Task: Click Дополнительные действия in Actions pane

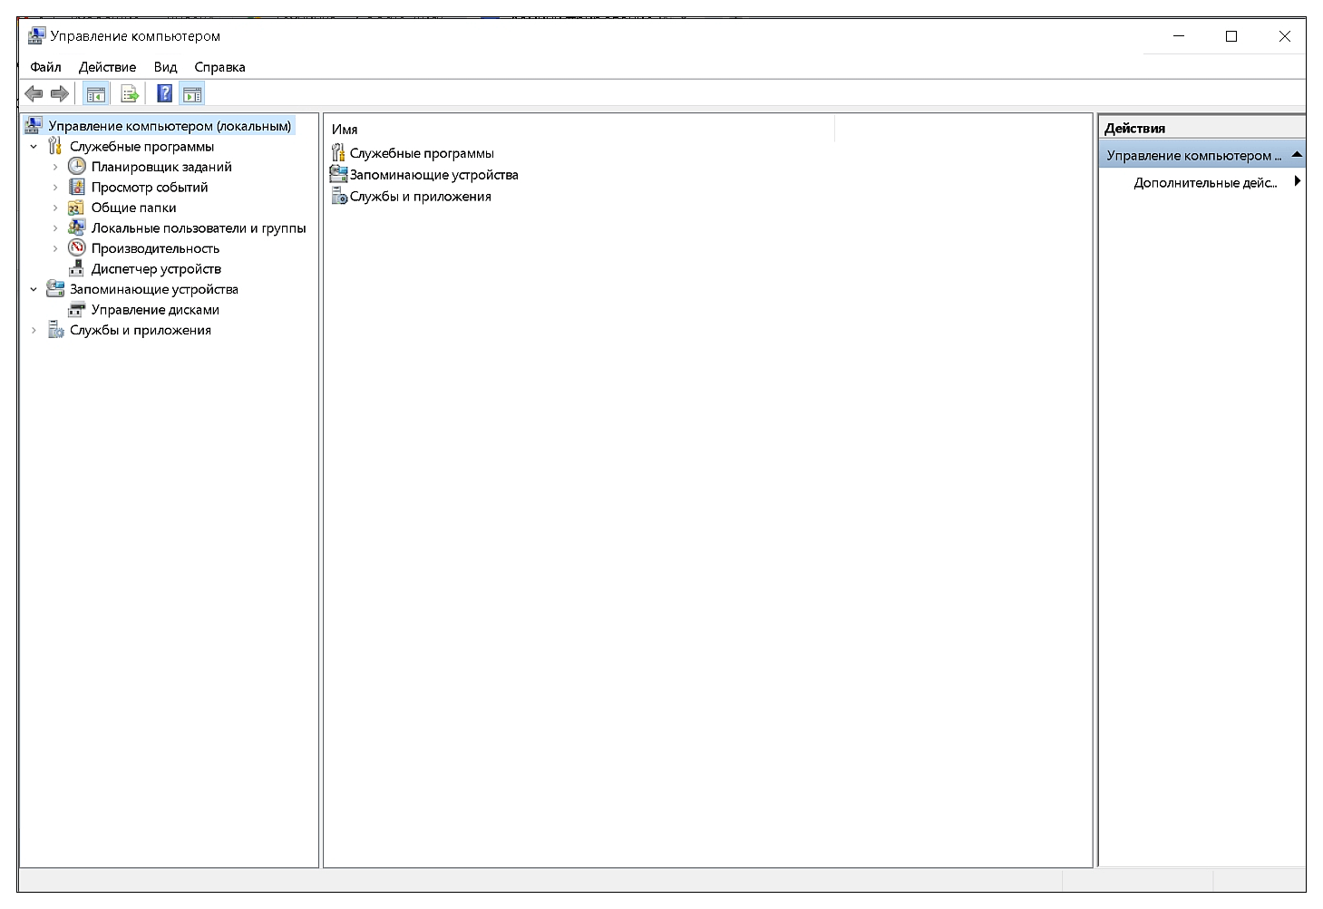Action: click(1205, 182)
